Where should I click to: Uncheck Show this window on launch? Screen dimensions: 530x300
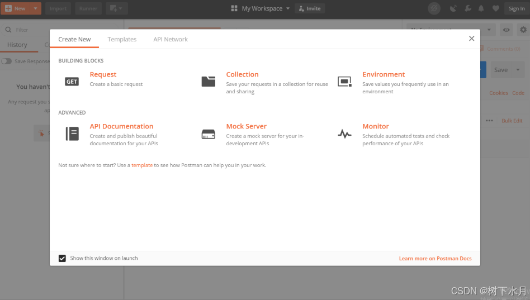tap(62, 259)
